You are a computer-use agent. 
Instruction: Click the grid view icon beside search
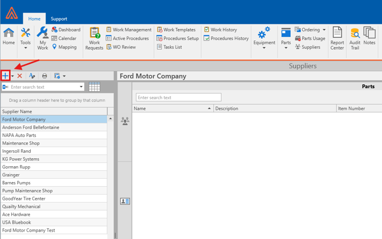tap(95, 87)
